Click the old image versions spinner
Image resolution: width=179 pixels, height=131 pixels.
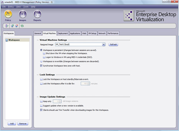click(57, 101)
